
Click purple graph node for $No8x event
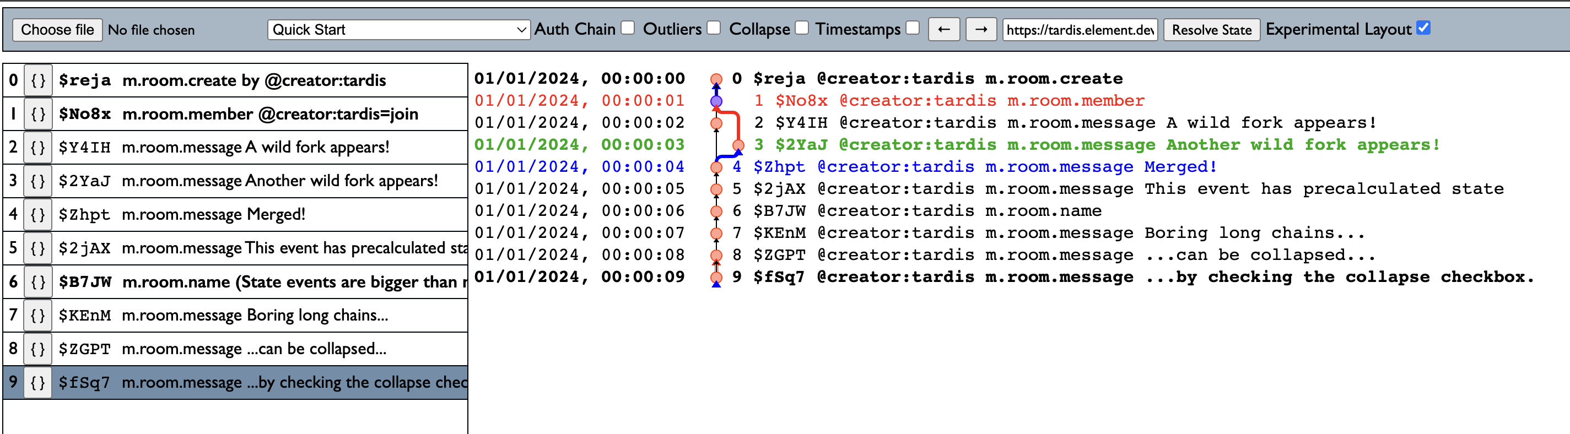716,101
